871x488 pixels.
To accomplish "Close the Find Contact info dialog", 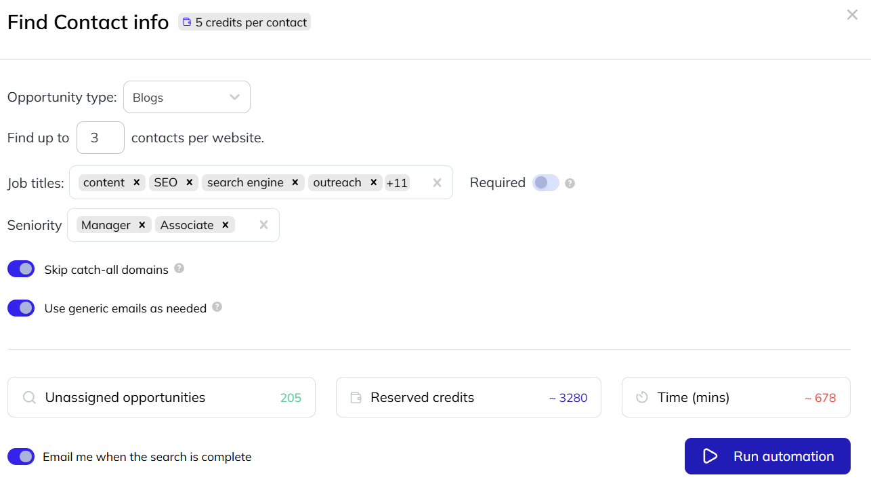I will pyautogui.click(x=852, y=14).
